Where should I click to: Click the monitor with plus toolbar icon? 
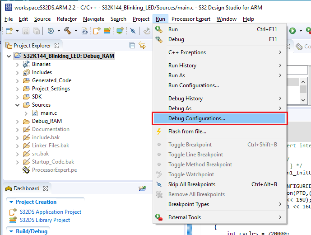120,31
